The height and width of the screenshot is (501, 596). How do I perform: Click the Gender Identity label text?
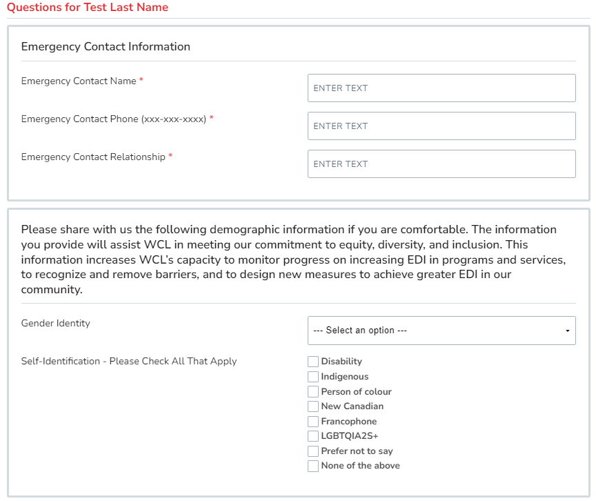pyautogui.click(x=56, y=324)
